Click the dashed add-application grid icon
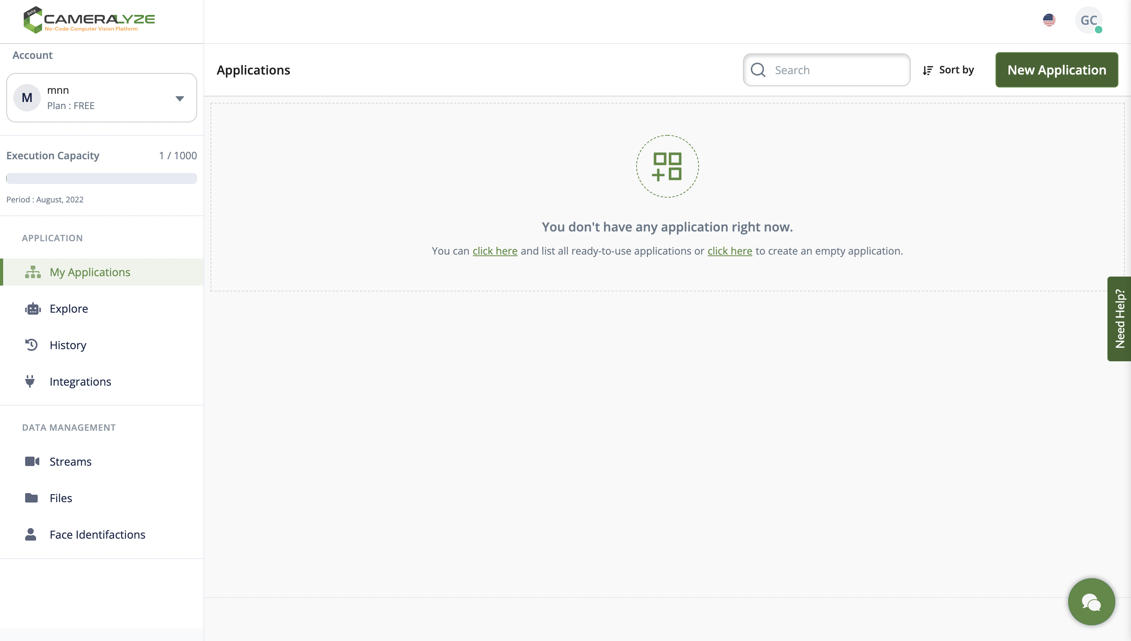The image size is (1131, 641). 667,166
